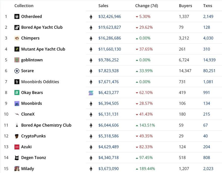Viewport: 222px width, 173px height.
Task: Click Sorare transaction count 80,251
Action: 209,71
